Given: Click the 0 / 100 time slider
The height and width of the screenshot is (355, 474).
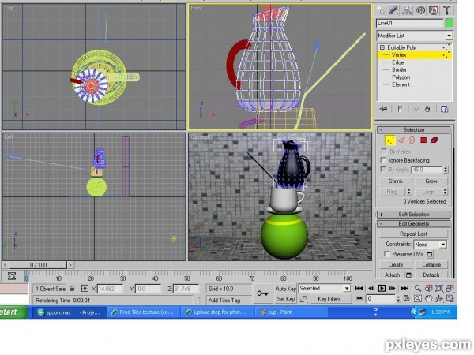Looking at the screenshot, I should click(x=38, y=265).
